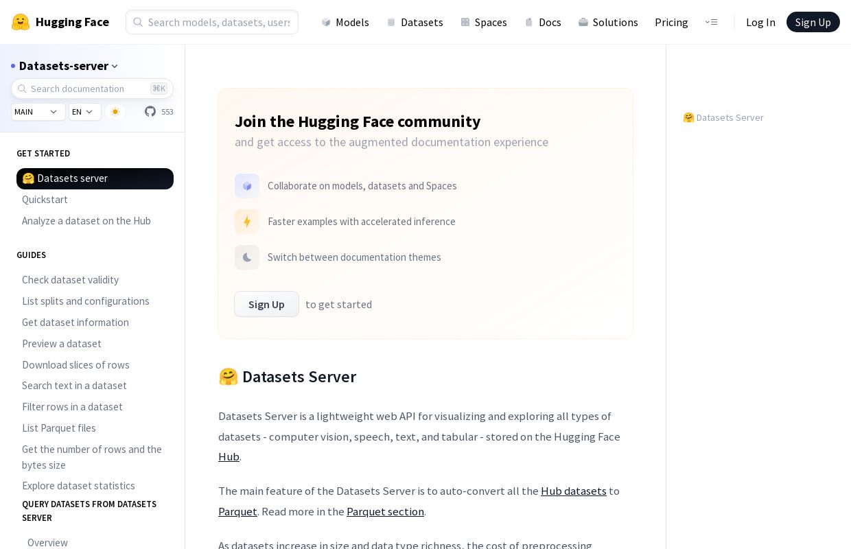Follow the Hub link in first paragraph
This screenshot has height=549, width=851.
tap(229, 457)
